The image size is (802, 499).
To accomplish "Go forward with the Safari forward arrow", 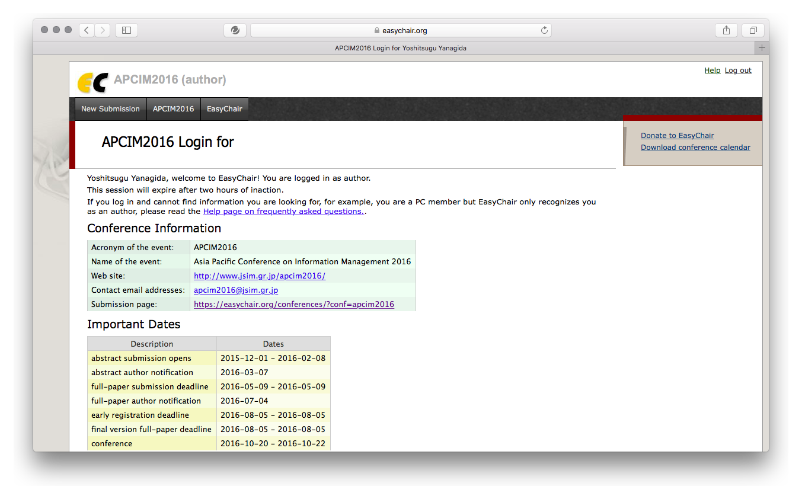I will point(103,30).
